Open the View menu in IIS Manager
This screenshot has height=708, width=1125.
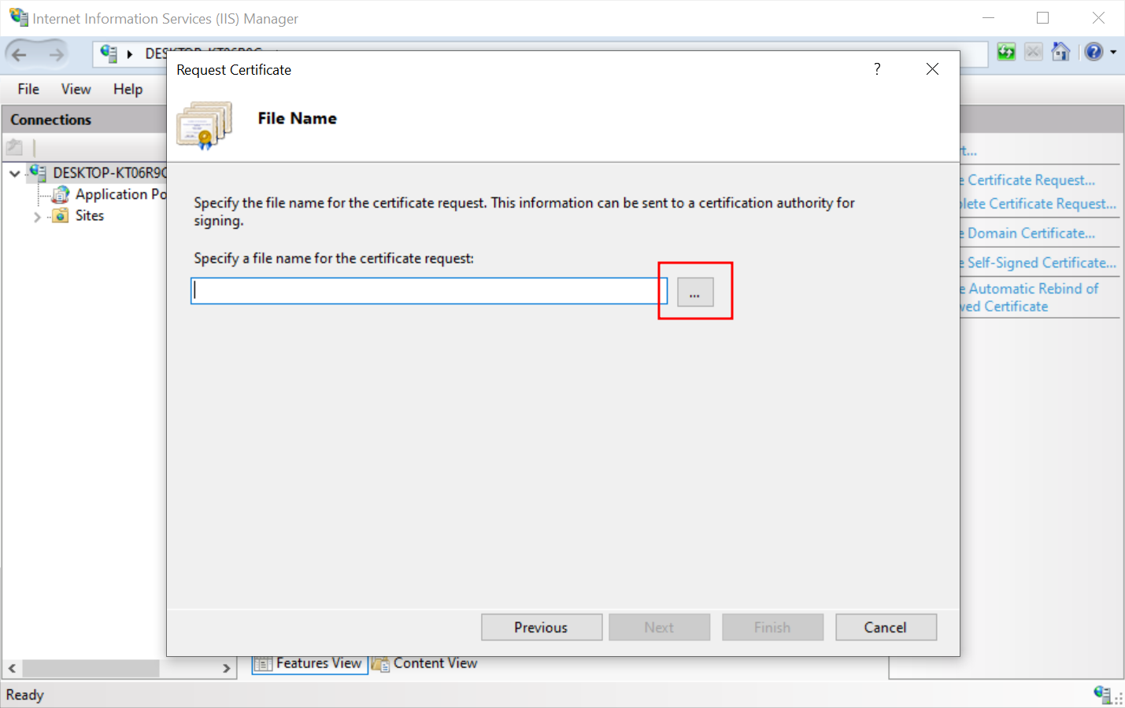click(x=76, y=89)
